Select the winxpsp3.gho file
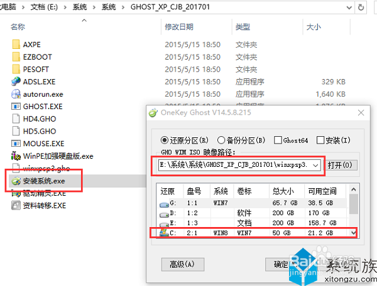The width and height of the screenshot is (377, 286). click(x=46, y=168)
